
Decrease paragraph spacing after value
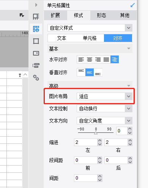pyautogui.click(x=130, y=162)
